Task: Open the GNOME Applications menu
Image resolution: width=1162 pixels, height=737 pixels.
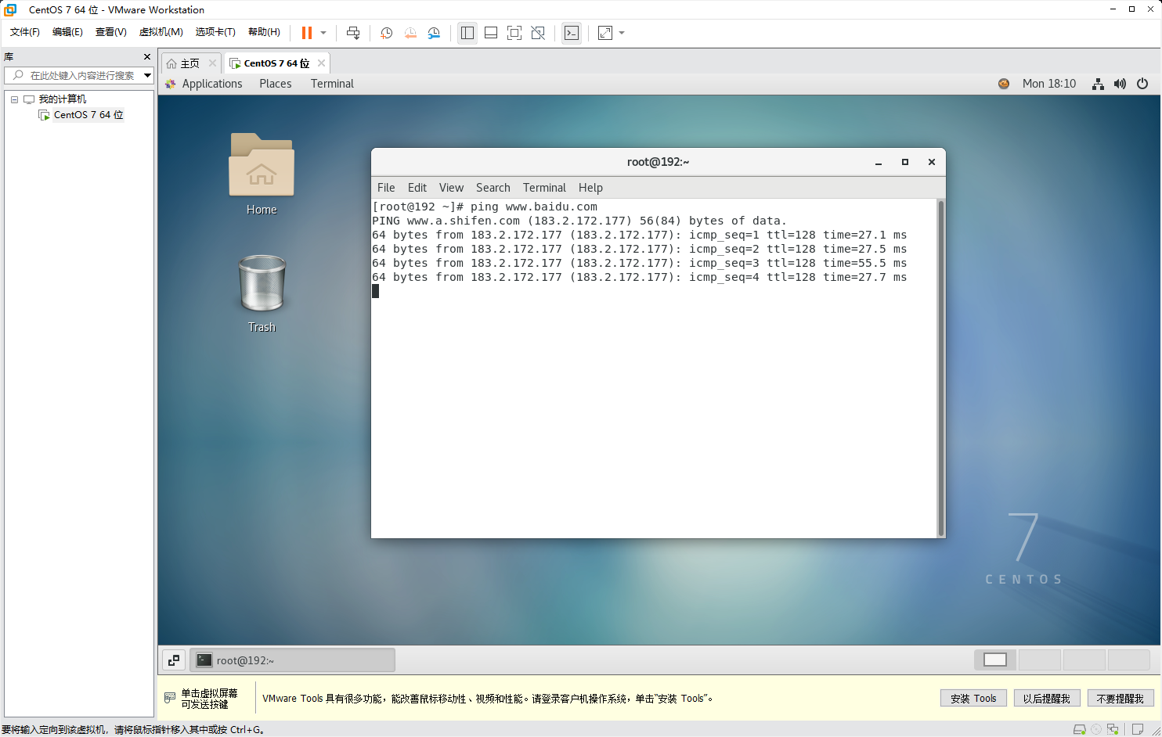Action: (212, 84)
